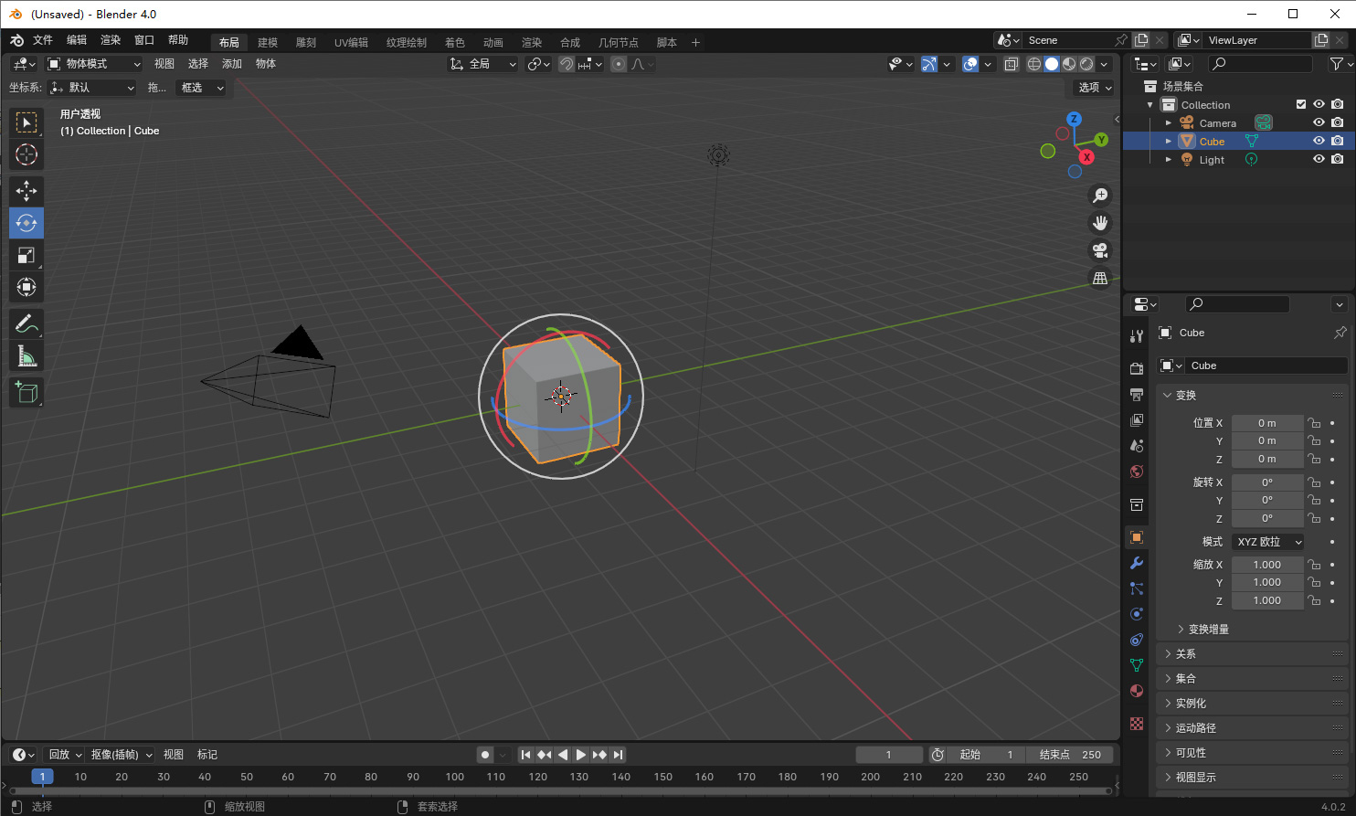Open the Object Mode dropdown
This screenshot has width=1356, height=816.
[x=94, y=64]
